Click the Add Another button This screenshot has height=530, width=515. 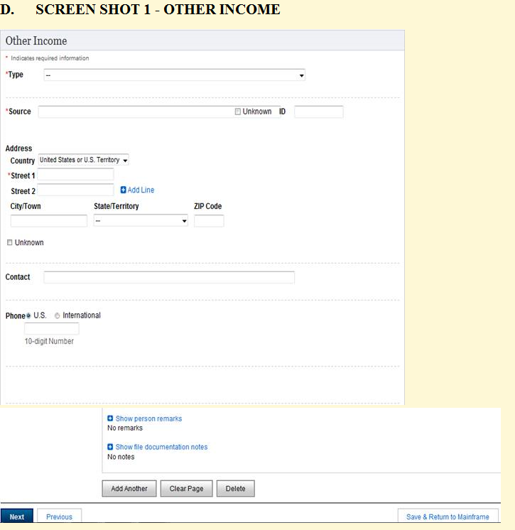129,488
